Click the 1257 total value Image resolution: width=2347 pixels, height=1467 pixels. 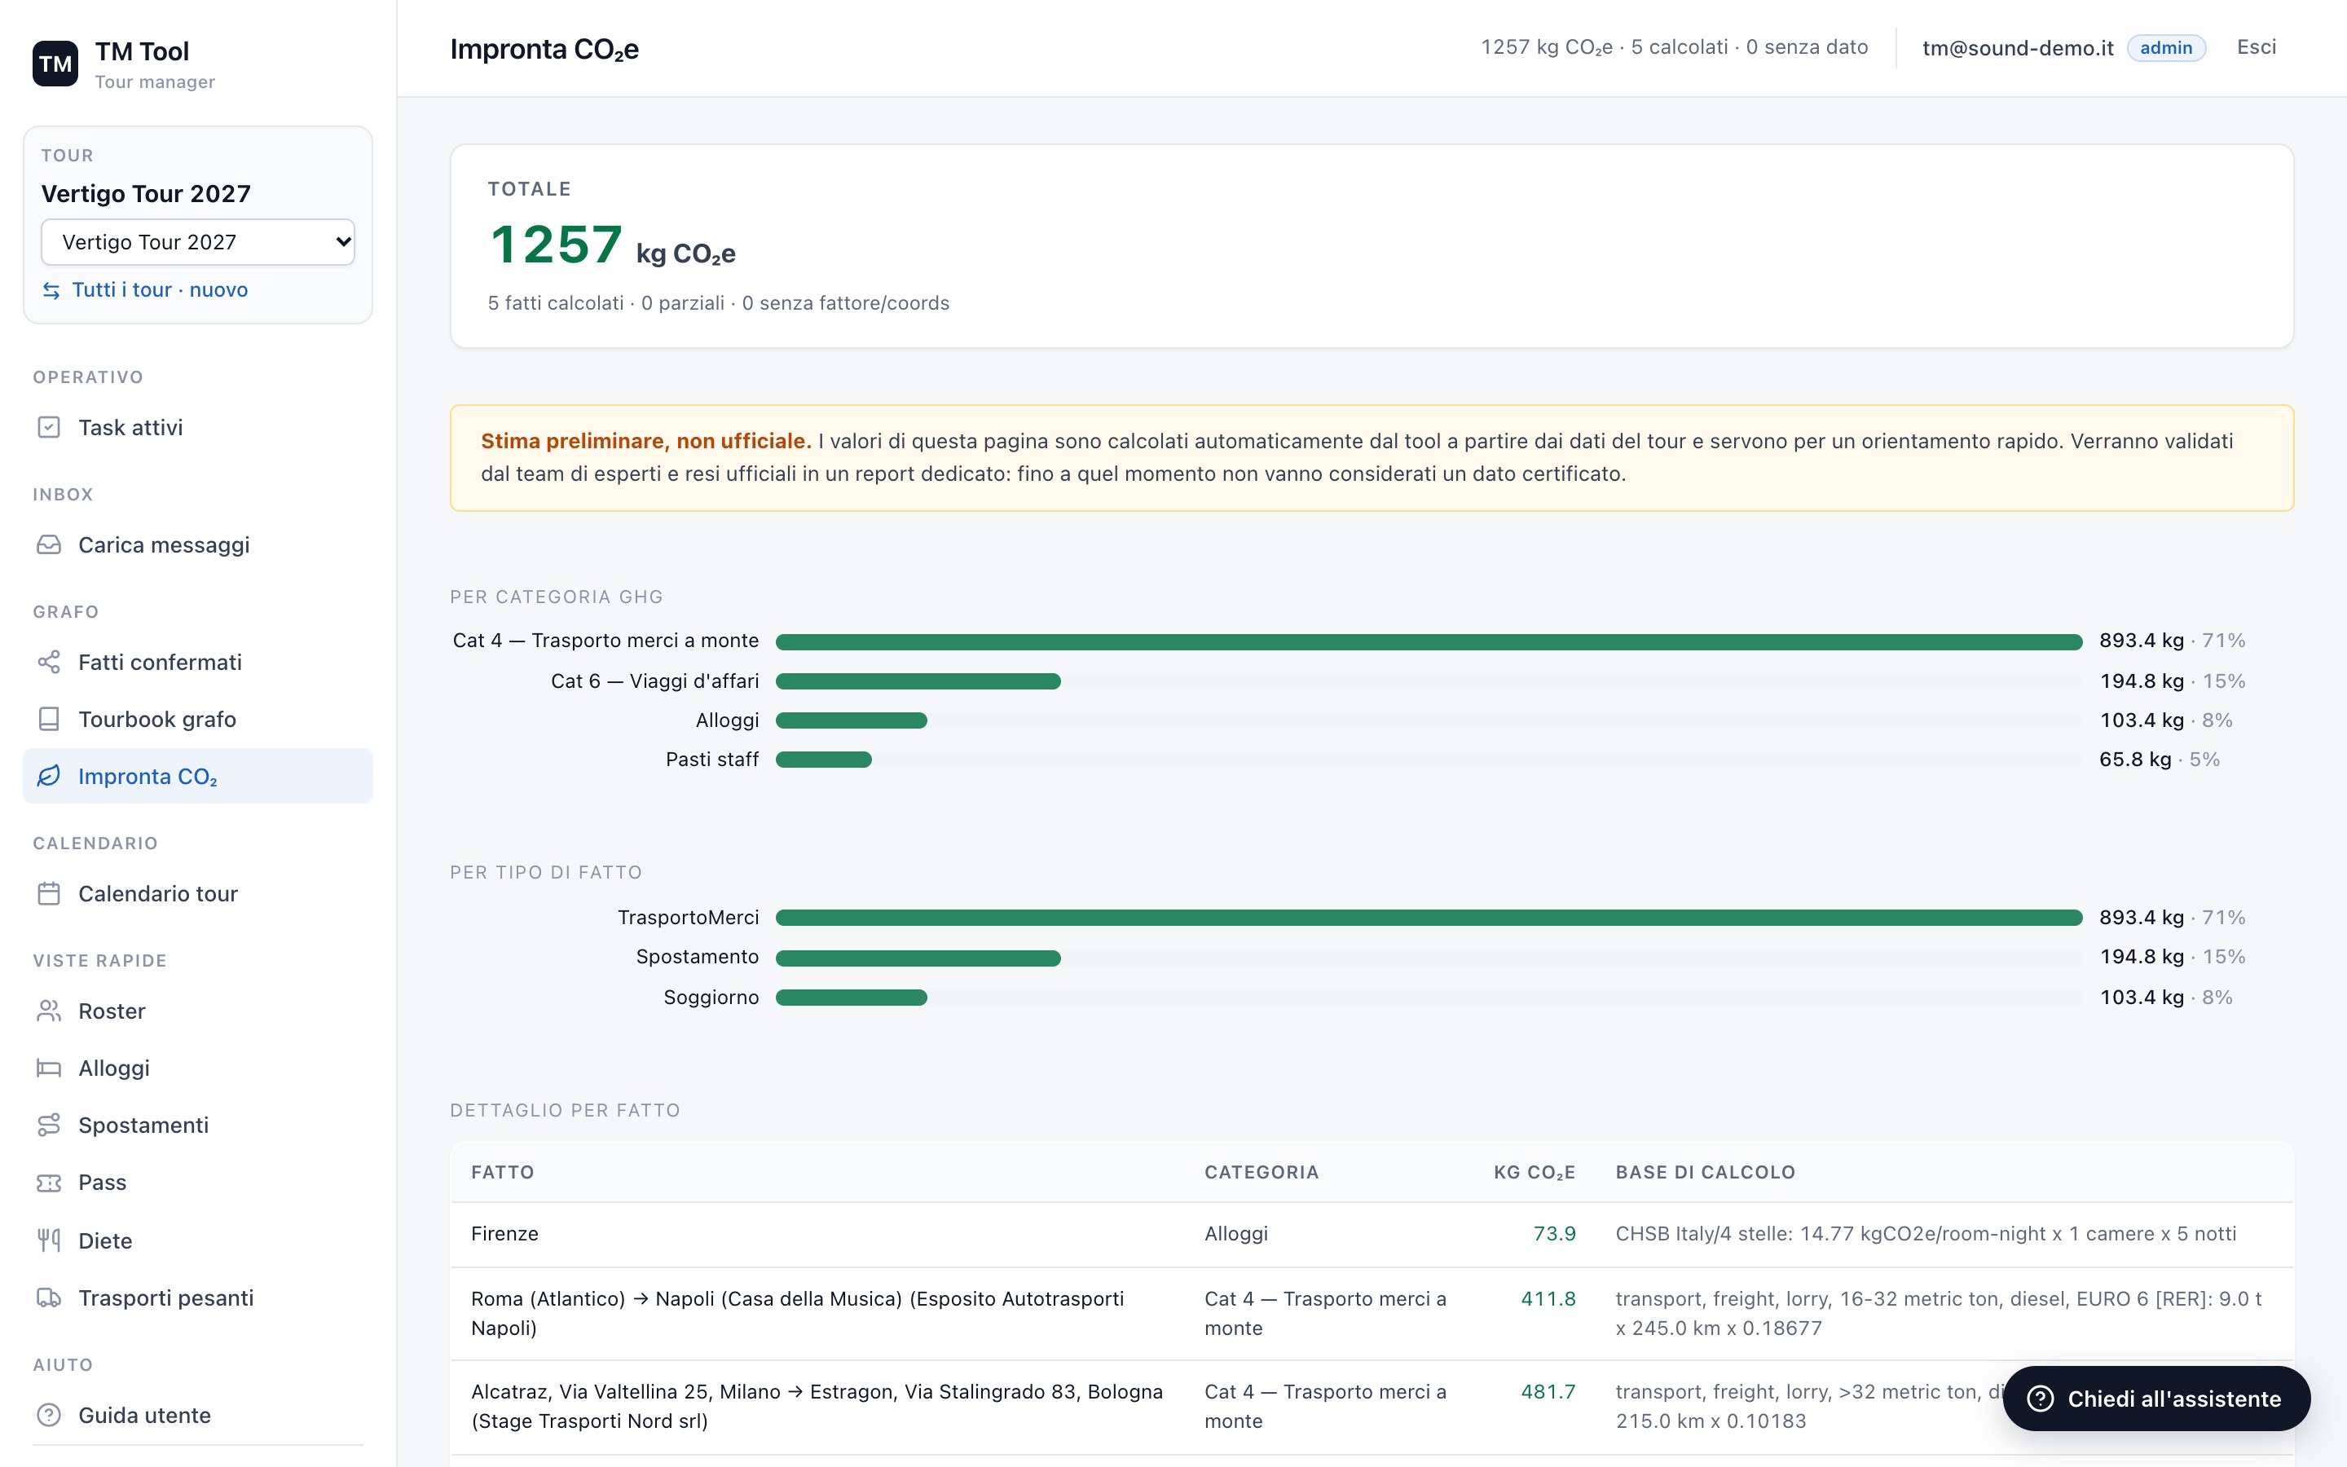click(556, 244)
